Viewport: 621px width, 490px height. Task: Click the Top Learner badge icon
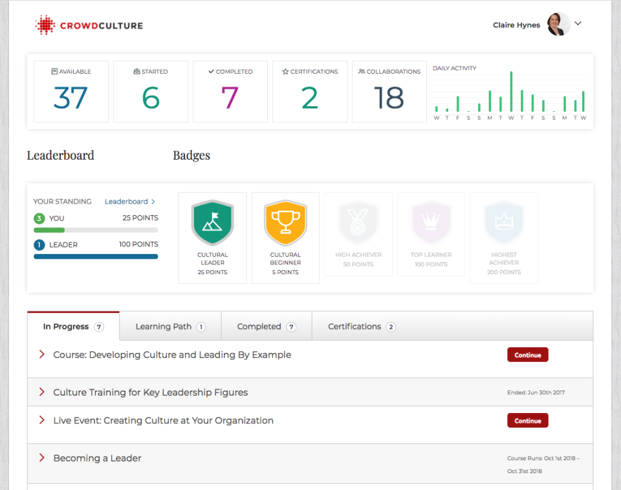coord(431,223)
